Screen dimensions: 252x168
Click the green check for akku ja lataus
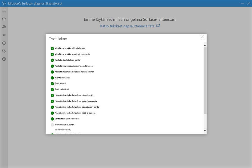52,48
